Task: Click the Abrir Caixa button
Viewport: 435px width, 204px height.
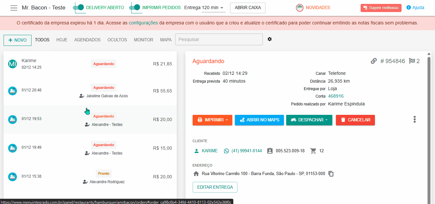Action: [248, 8]
